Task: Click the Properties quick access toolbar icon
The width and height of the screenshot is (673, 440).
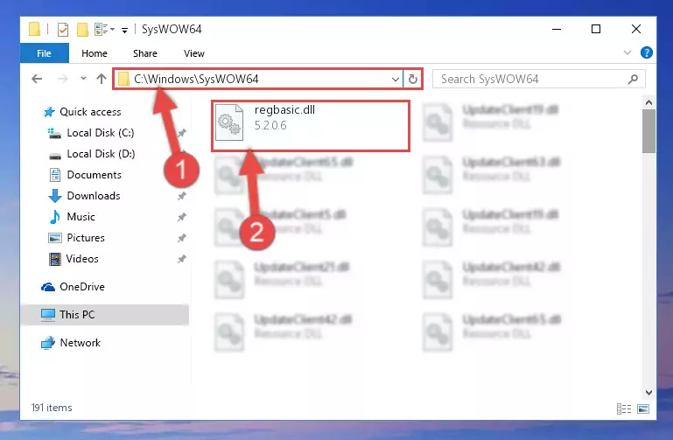Action: [x=63, y=30]
